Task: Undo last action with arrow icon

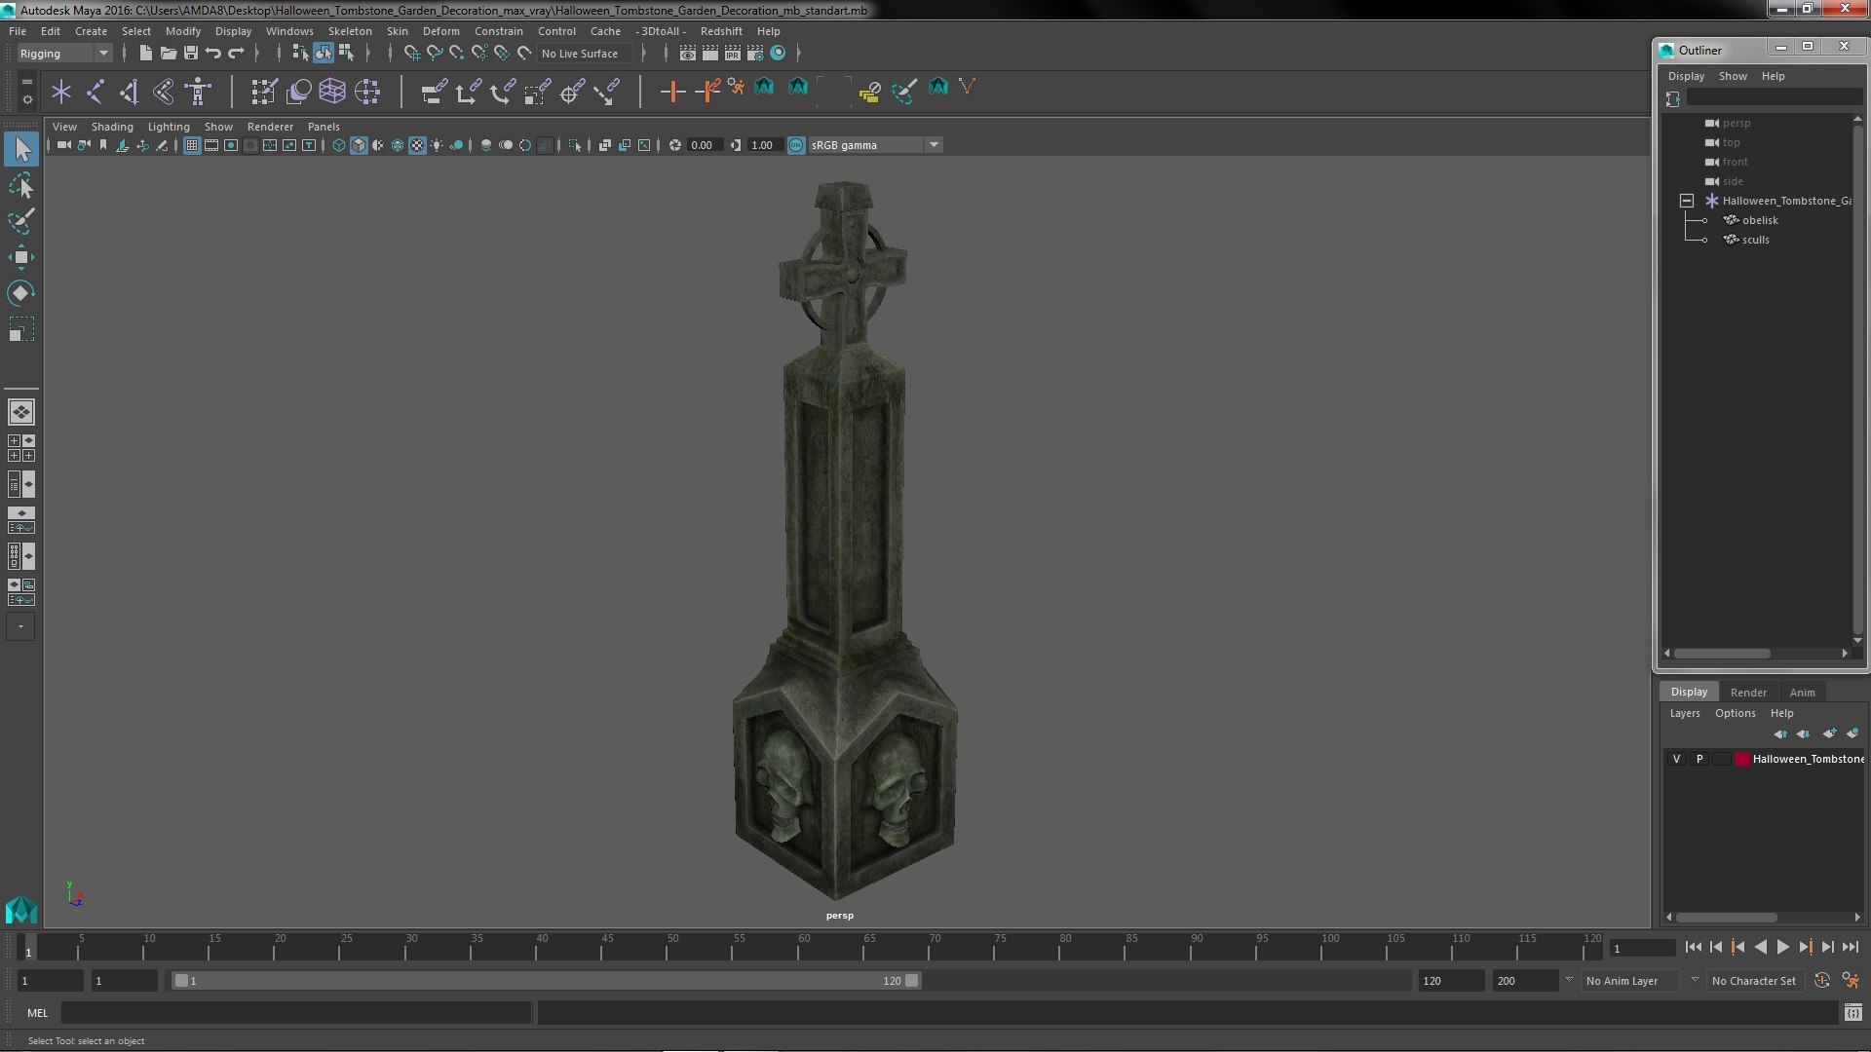Action: pyautogui.click(x=213, y=54)
